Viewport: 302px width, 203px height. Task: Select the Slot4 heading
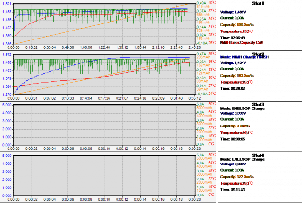point(258,155)
